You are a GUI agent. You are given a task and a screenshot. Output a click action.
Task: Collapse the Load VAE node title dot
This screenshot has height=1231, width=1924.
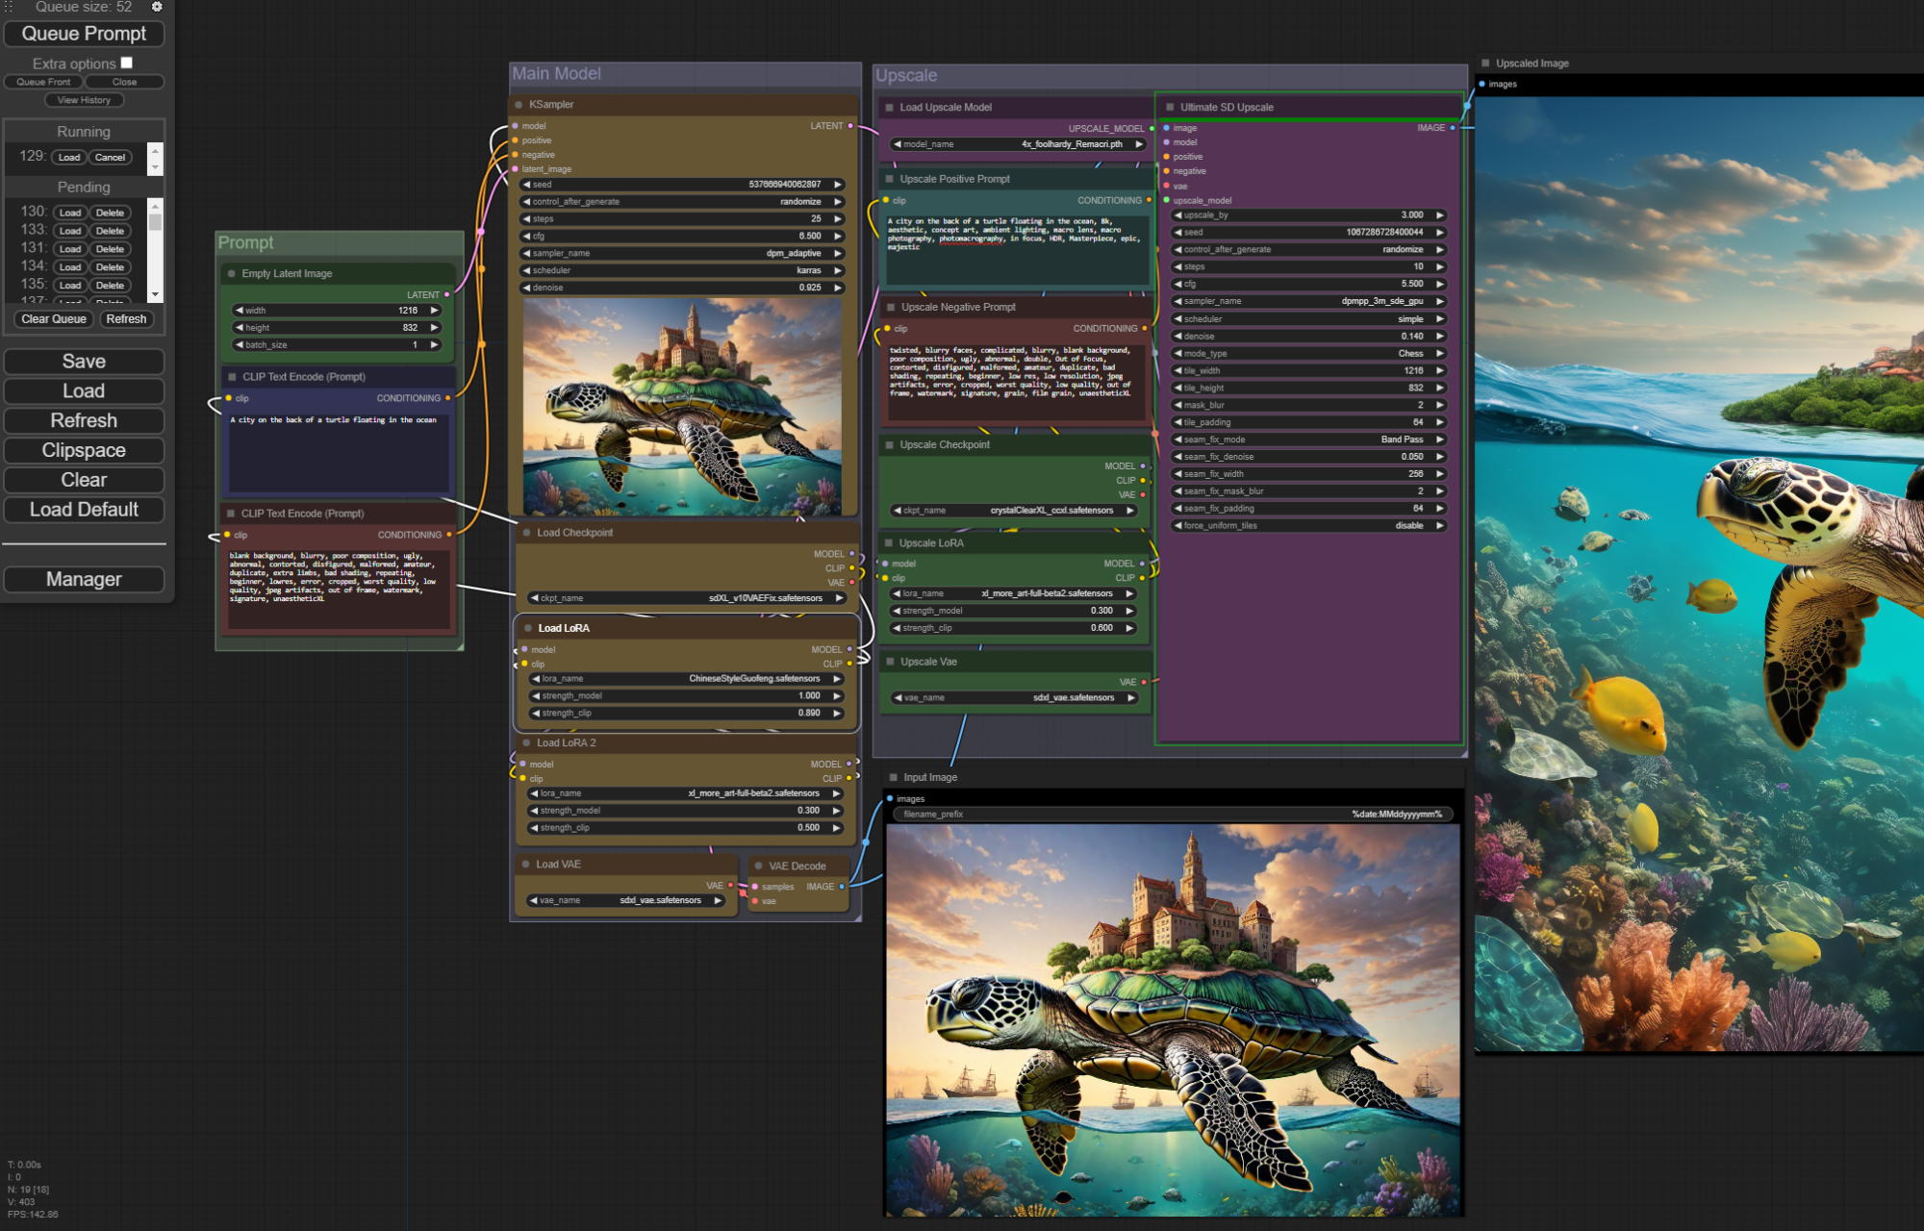click(x=526, y=865)
